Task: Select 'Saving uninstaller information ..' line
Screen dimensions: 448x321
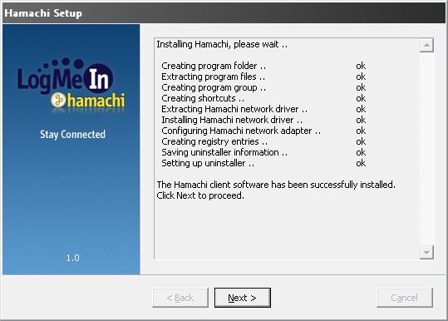Action: point(224,152)
